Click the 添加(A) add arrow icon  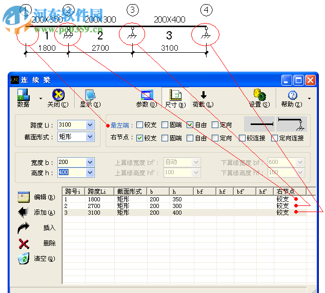24,212
